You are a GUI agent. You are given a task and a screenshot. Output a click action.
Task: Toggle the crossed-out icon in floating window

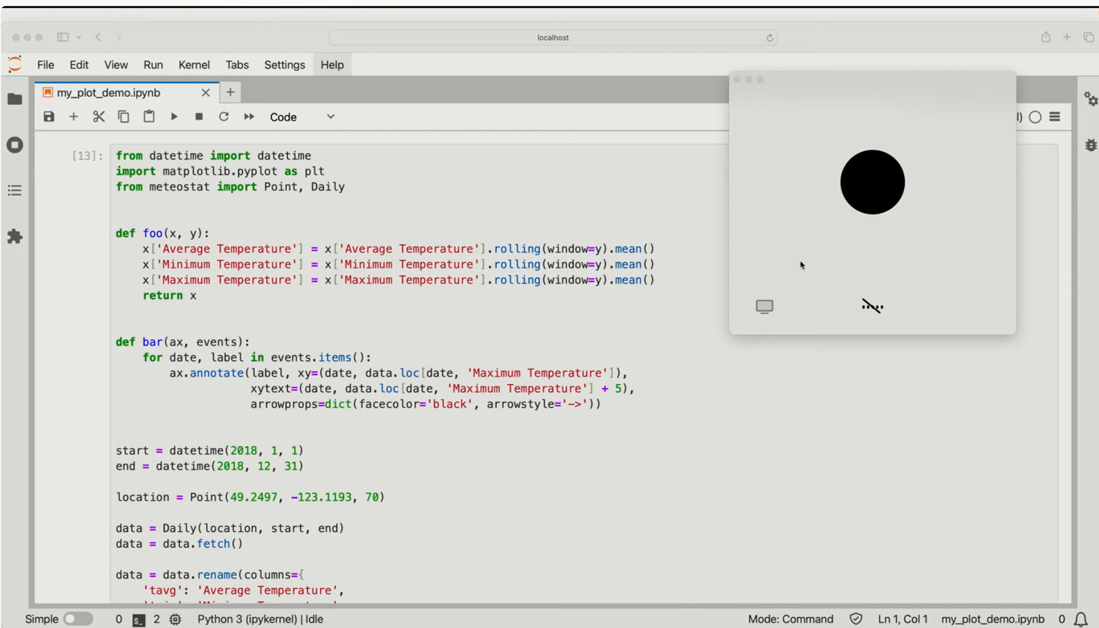pyautogui.click(x=872, y=306)
